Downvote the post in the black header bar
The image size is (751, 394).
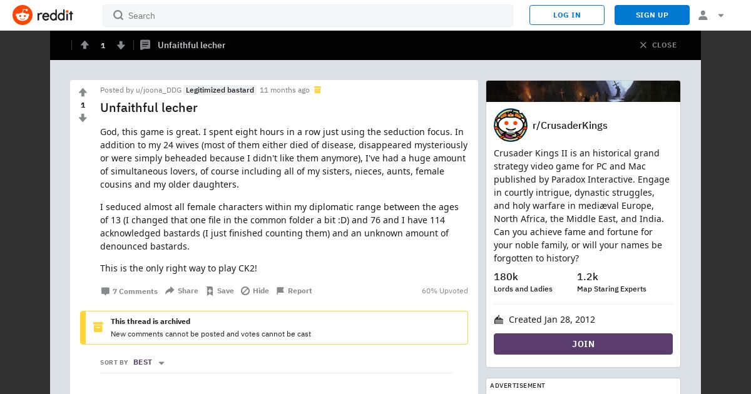click(121, 45)
